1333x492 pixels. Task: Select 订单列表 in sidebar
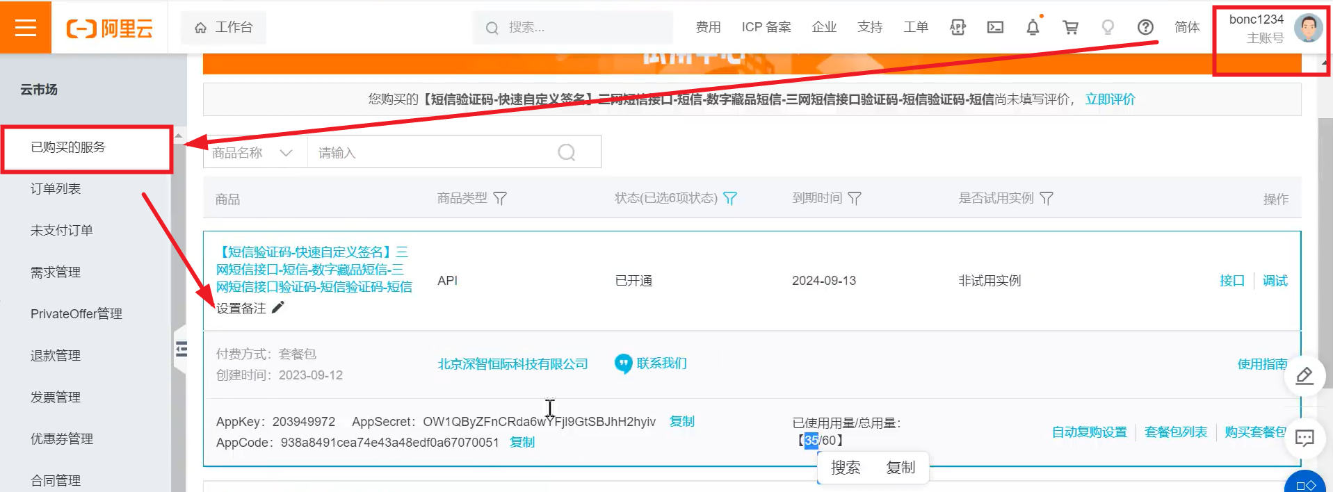pyautogui.click(x=56, y=189)
